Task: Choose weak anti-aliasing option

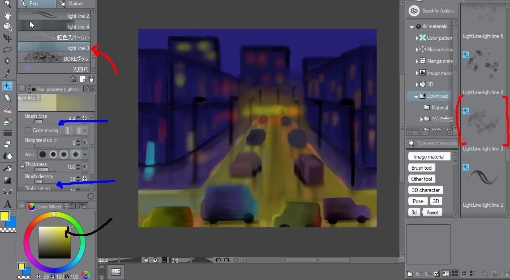Action: [x=53, y=155]
